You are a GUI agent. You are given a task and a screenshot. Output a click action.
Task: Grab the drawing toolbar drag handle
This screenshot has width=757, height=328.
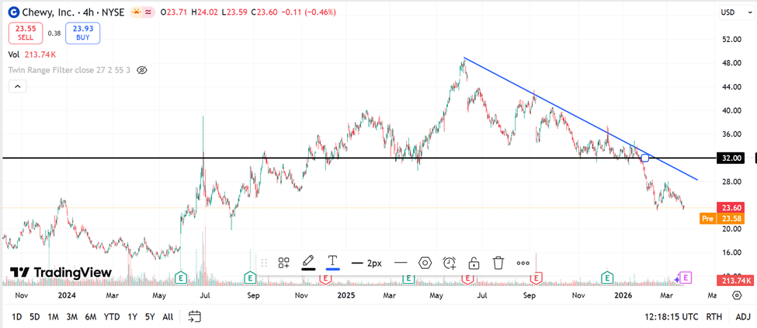(264, 263)
